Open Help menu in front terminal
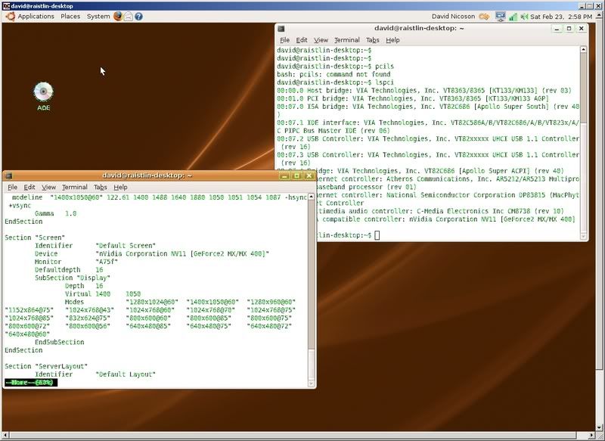The image size is (605, 441). [x=120, y=187]
